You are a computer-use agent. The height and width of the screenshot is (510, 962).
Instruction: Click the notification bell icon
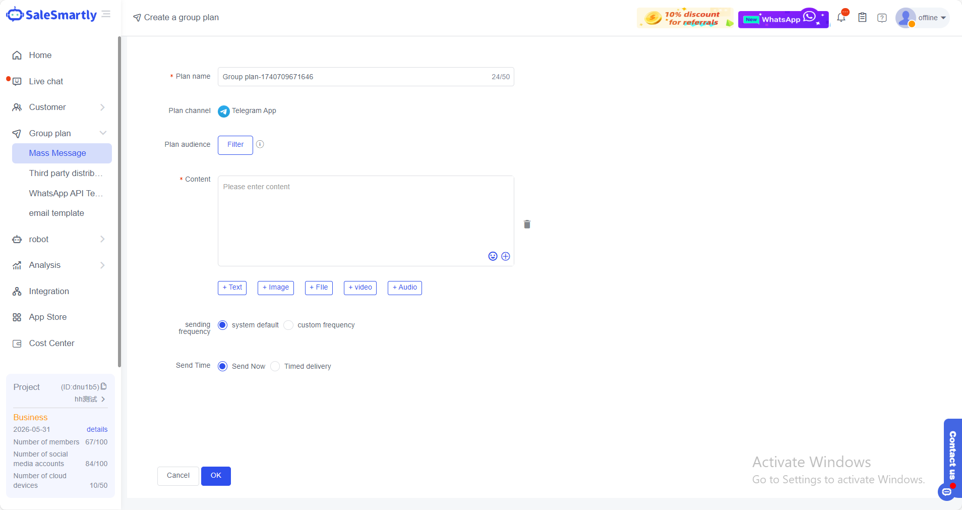(x=841, y=18)
